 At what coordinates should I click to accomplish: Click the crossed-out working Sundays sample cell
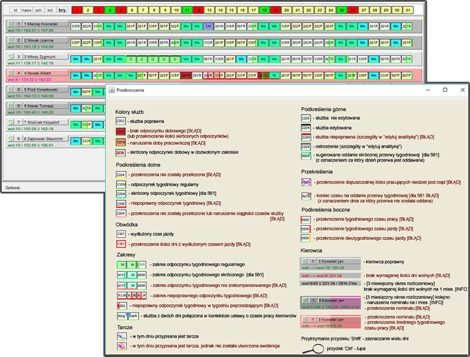click(x=306, y=182)
